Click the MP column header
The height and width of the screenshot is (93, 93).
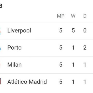pyautogui.click(x=61, y=16)
